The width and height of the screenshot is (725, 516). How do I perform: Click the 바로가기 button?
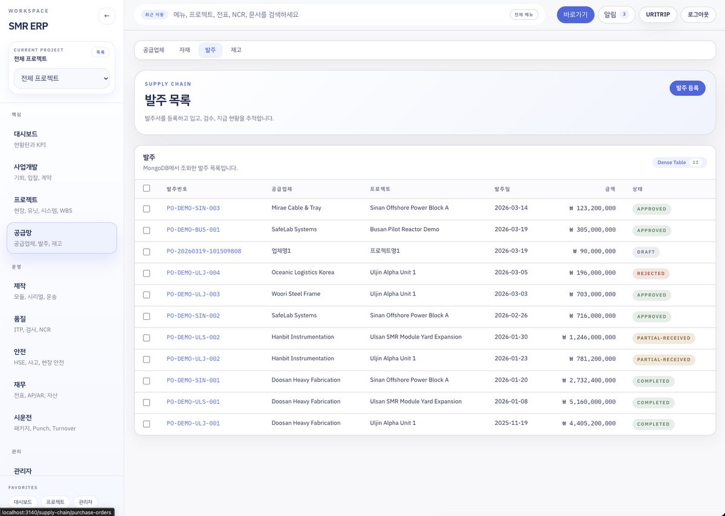pos(575,14)
